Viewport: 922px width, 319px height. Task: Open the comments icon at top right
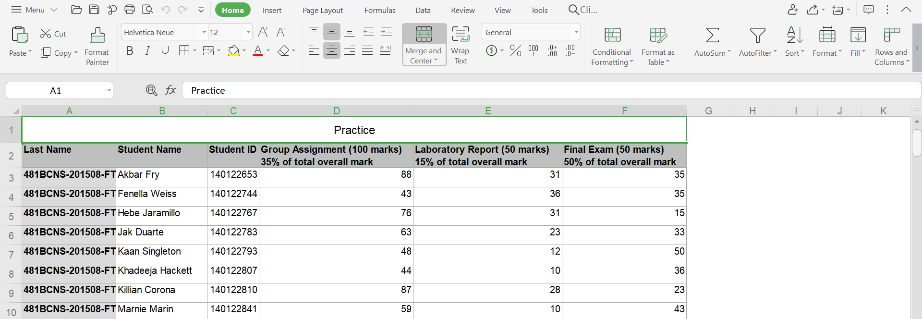[868, 10]
